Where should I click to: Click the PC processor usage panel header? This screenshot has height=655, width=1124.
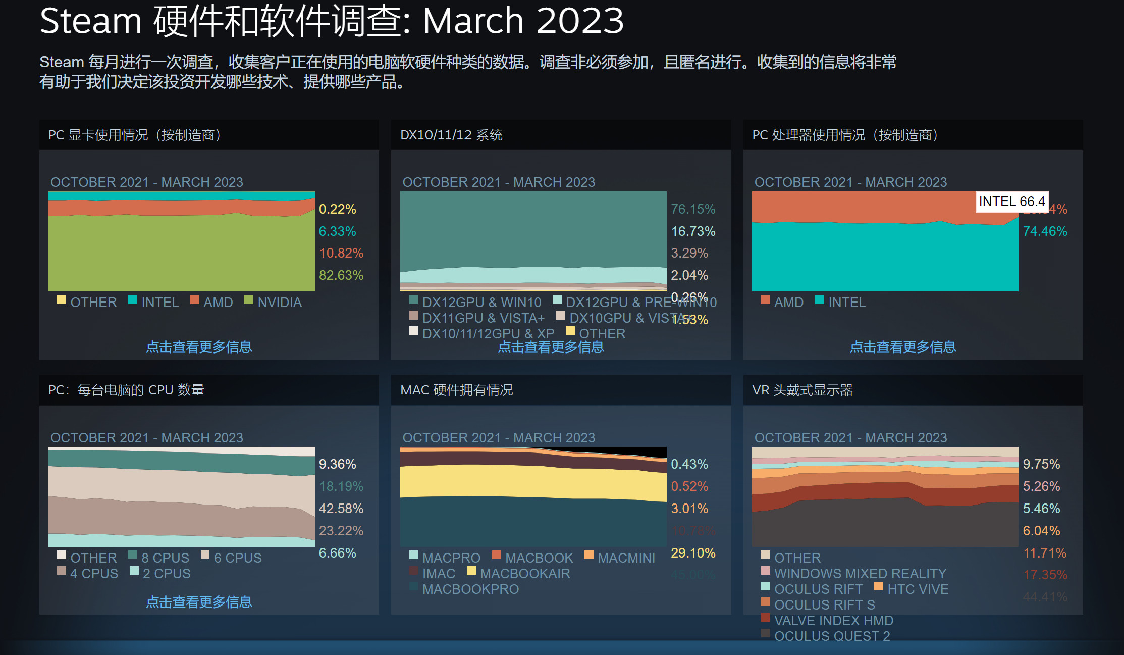pos(913,135)
